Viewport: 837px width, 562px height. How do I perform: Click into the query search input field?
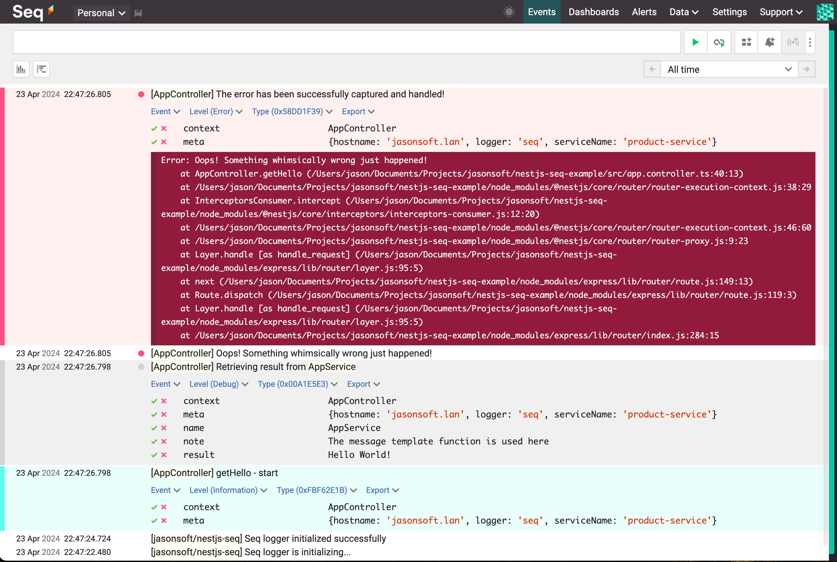click(346, 42)
